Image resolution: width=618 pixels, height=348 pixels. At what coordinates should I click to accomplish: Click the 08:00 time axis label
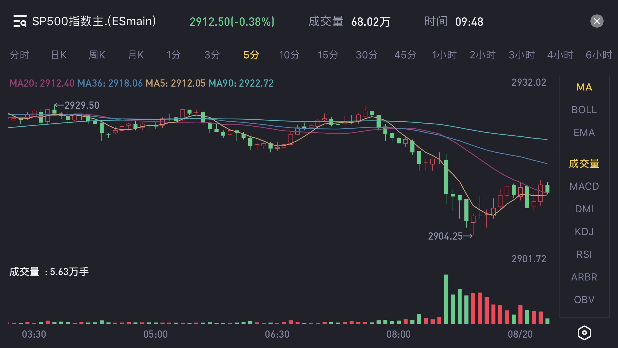(399, 334)
